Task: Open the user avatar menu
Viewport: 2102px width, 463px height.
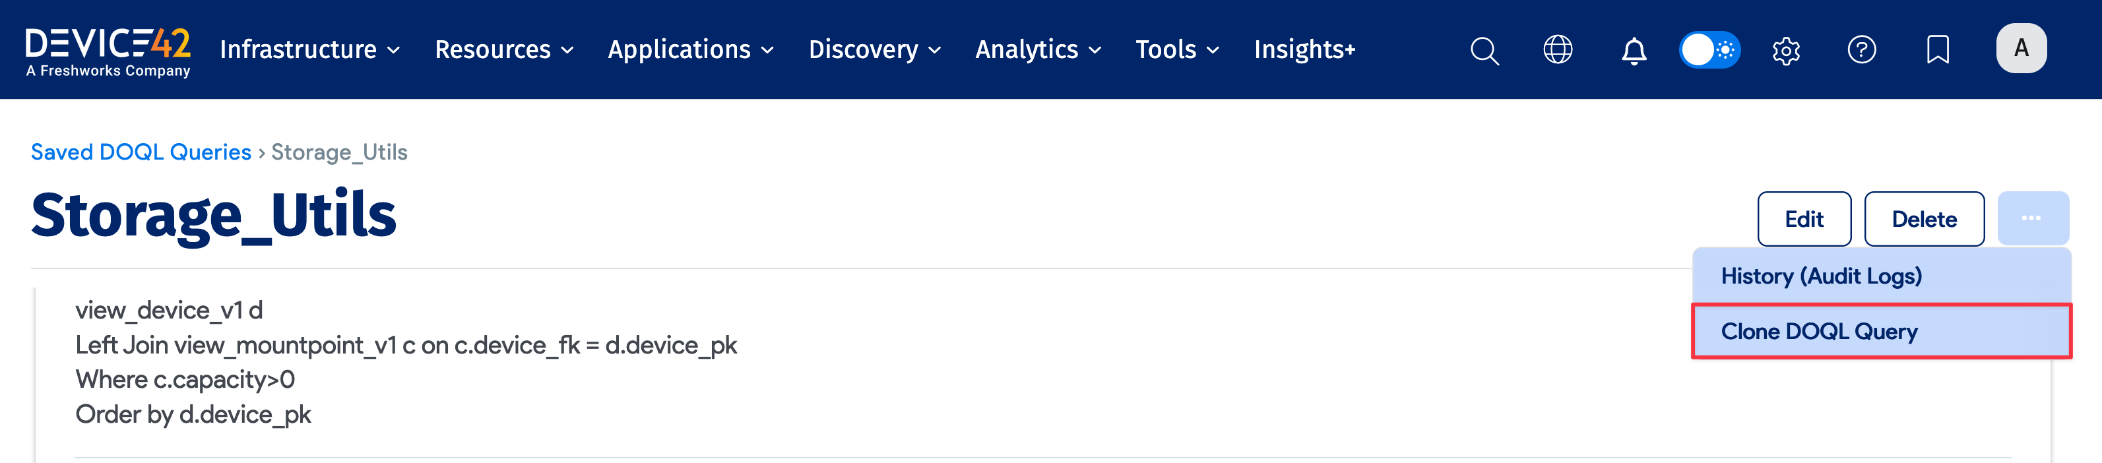Action: pos(2020,48)
